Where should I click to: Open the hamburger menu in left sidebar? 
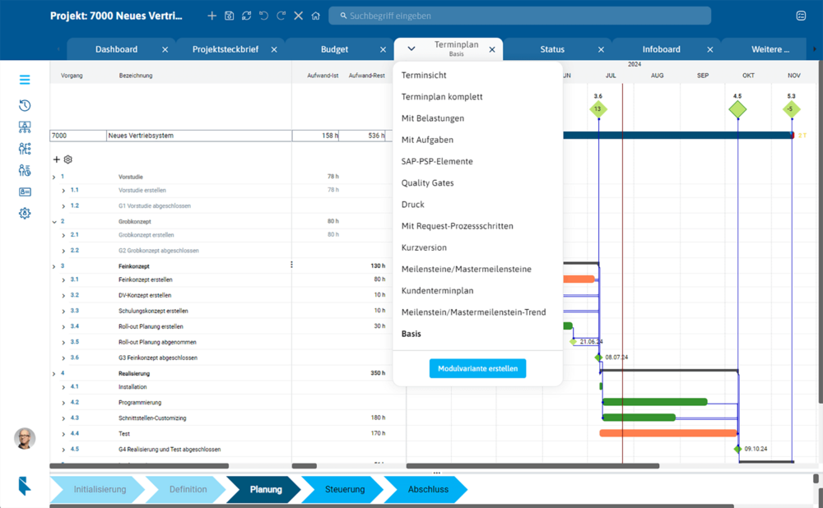coord(25,80)
